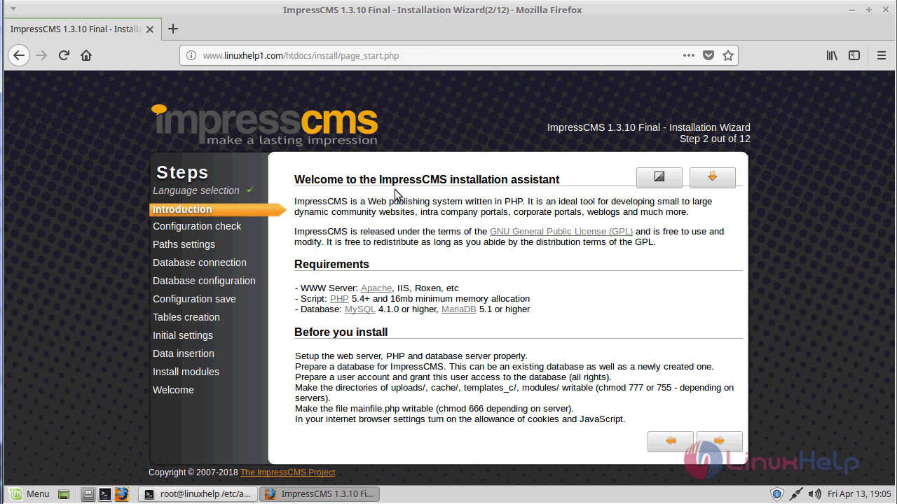Follow the MySQL link
This screenshot has width=897, height=504.
pos(360,309)
